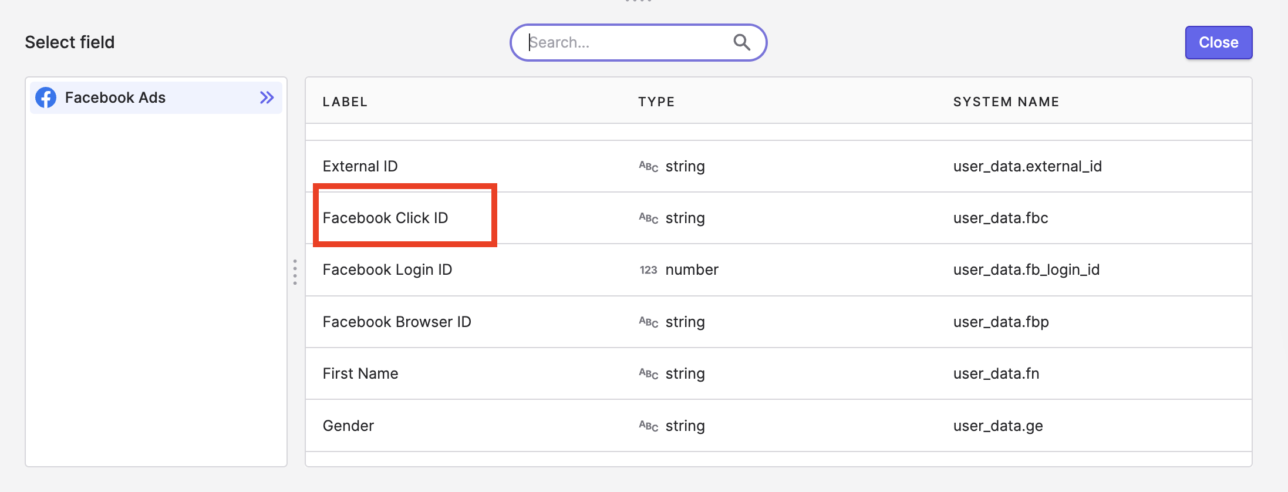Select the External ID field
1288x492 pixels.
[778, 166]
